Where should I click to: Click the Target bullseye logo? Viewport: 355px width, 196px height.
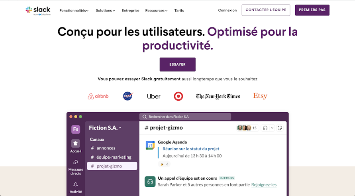pyautogui.click(x=178, y=97)
